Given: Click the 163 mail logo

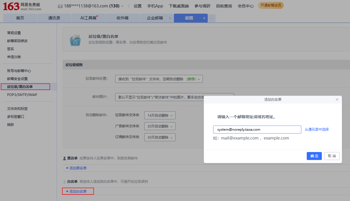Looking at the screenshot, I should tap(22, 6).
